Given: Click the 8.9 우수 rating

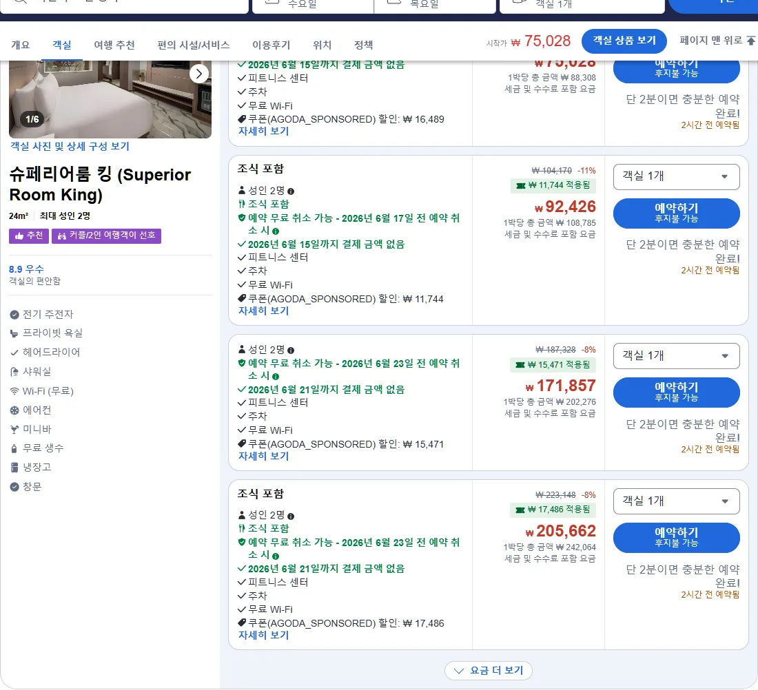Looking at the screenshot, I should [x=26, y=269].
